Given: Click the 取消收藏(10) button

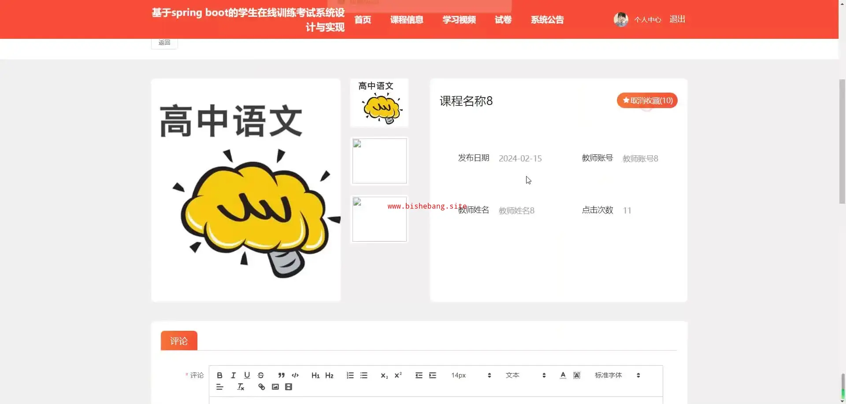Looking at the screenshot, I should pyautogui.click(x=647, y=101).
